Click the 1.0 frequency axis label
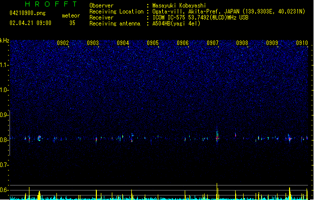The image size is (314, 200). pyautogui.click(x=4, y=90)
